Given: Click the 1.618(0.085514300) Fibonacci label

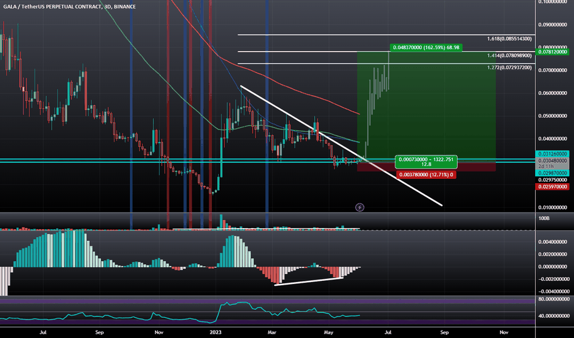Looking at the screenshot, I should point(509,39).
